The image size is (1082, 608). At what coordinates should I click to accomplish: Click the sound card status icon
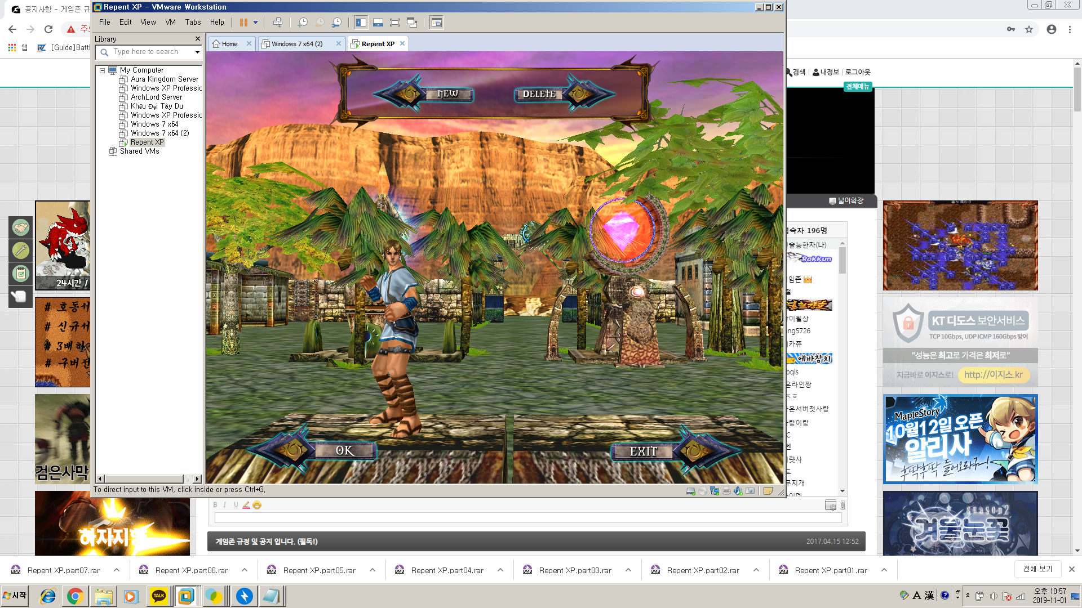738,491
